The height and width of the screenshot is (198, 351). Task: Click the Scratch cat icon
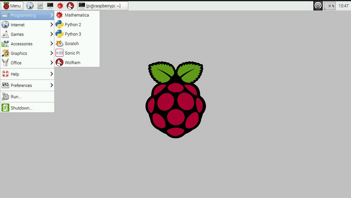[59, 43]
